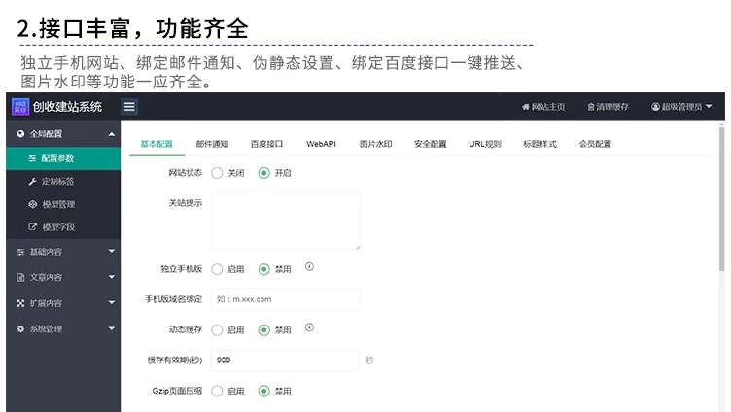Viewport: 731px width, 412px height.
Task: Select 启用 for 独立手机版
Action: (x=217, y=269)
